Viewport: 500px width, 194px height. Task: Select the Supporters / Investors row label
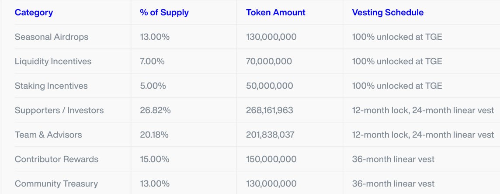pos(59,110)
